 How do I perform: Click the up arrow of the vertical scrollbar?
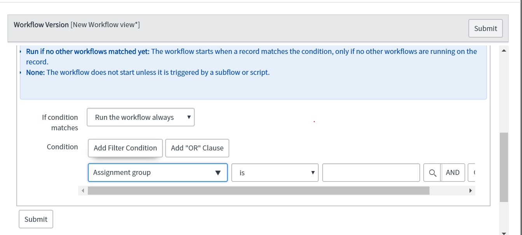tap(505, 50)
